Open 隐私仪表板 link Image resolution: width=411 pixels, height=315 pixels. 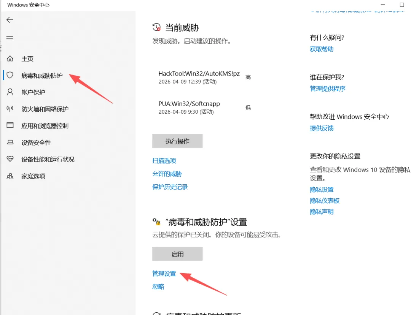click(325, 201)
